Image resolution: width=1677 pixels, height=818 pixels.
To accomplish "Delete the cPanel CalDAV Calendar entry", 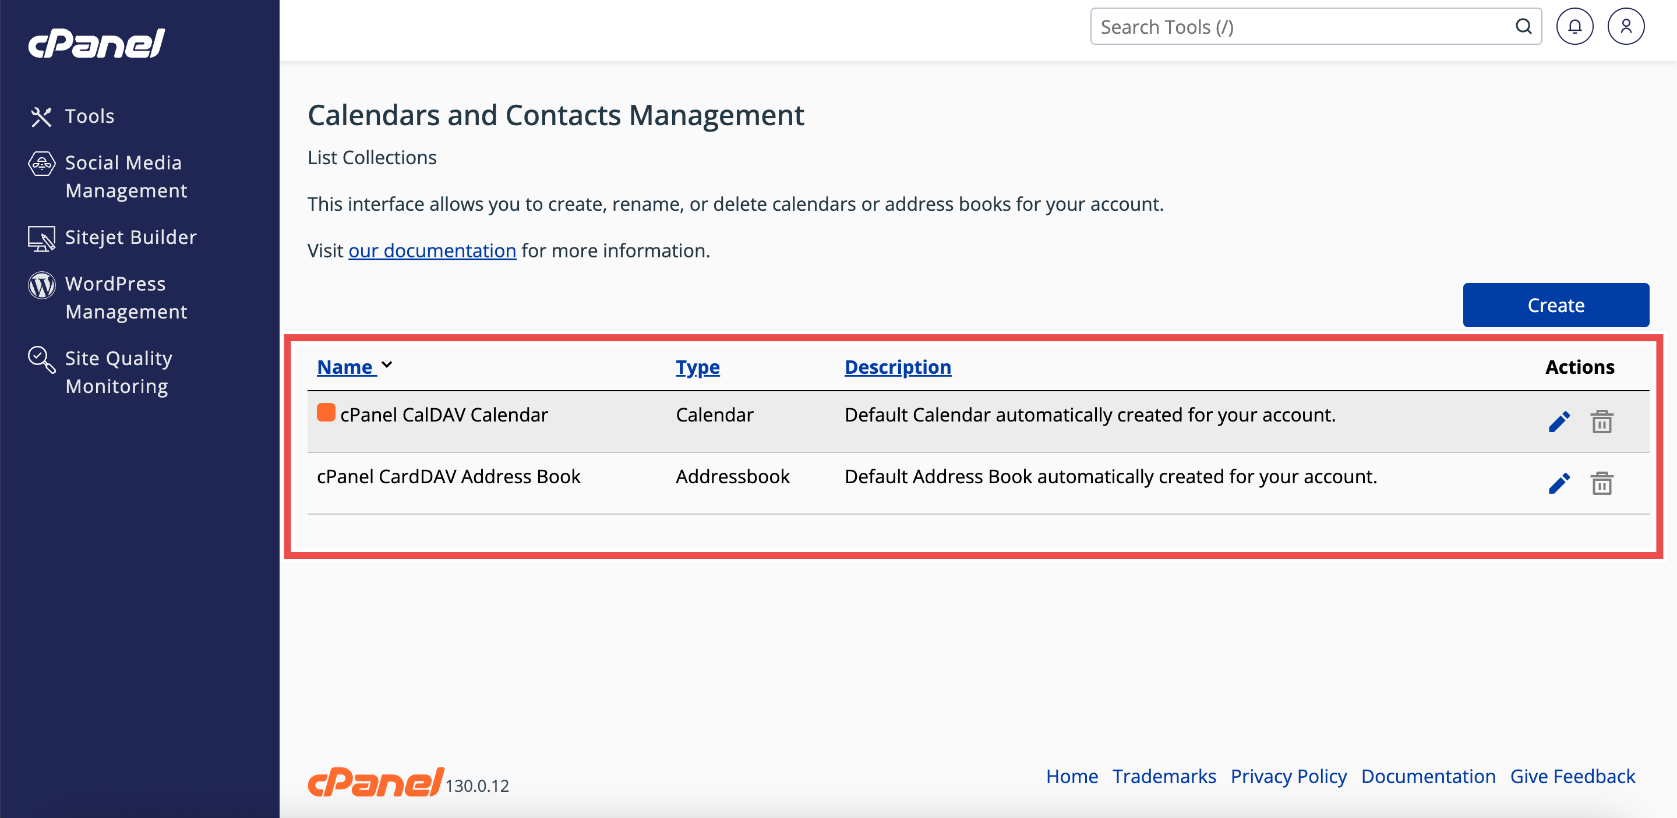I will [1601, 422].
